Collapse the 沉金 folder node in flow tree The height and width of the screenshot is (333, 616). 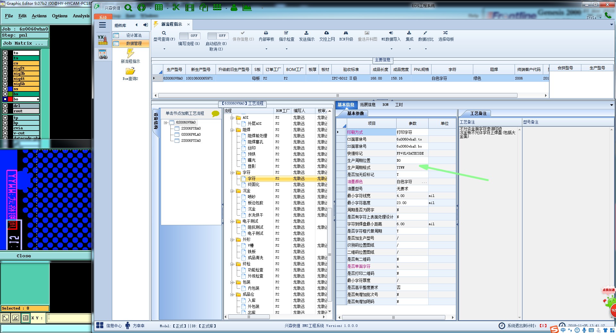232,191
